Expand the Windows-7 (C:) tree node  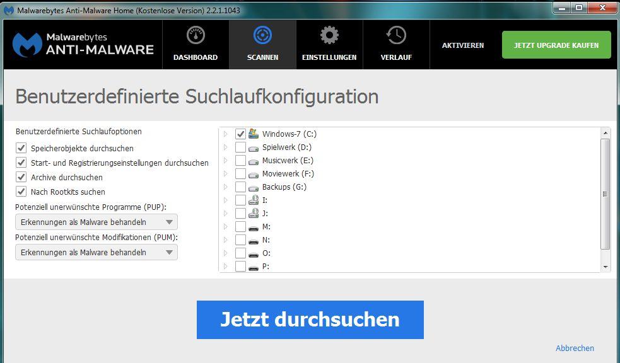point(226,134)
